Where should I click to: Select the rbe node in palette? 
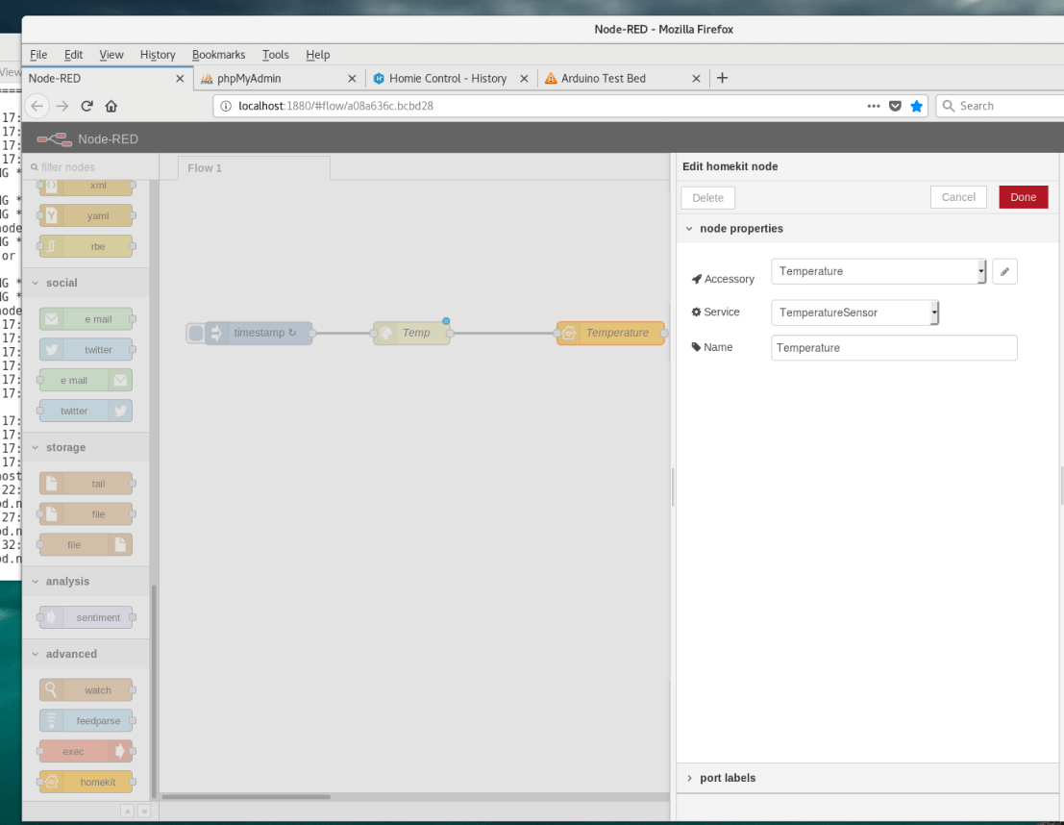click(87, 246)
